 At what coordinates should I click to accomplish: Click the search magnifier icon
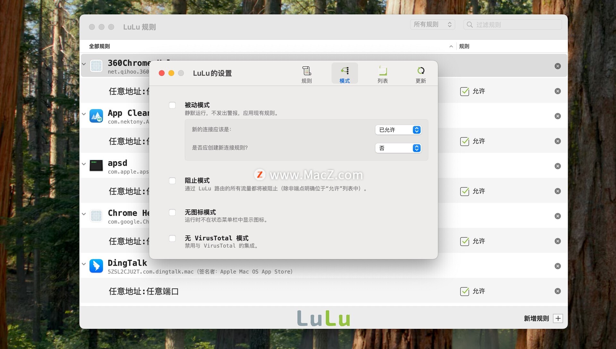[470, 25]
